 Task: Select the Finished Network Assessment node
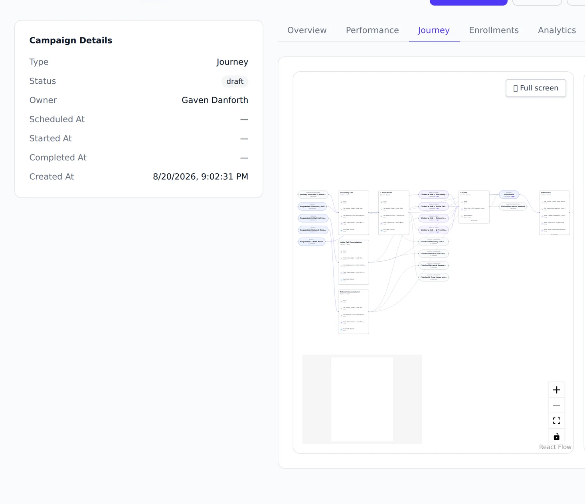tap(434, 265)
